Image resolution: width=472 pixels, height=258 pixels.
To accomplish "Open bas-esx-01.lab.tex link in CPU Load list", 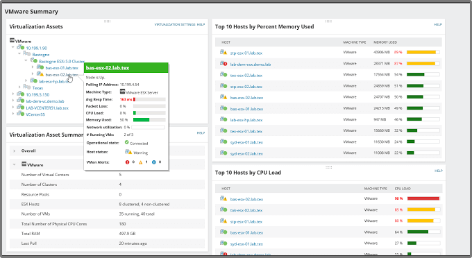I will pos(246,233).
